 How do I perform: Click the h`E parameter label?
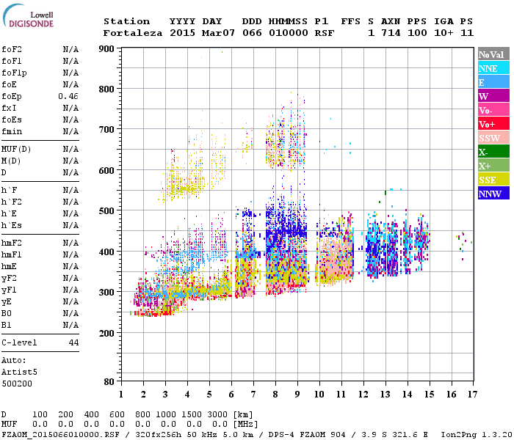[x=9, y=214]
